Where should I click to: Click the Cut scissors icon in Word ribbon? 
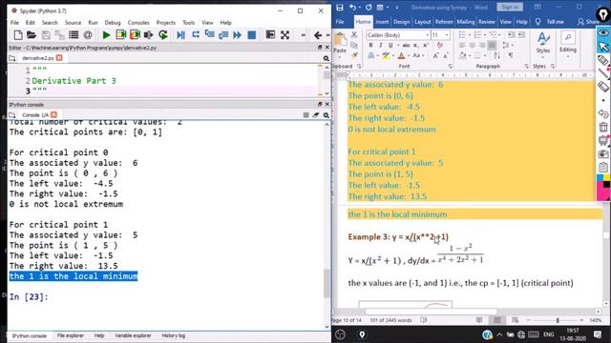point(354,35)
